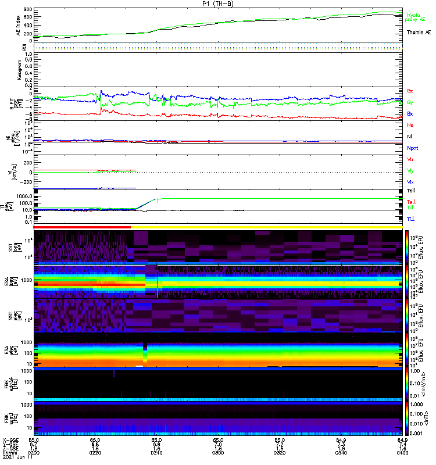Select the 0300 time tick label
The width and height of the screenshot is (436, 465).
pos(218,453)
